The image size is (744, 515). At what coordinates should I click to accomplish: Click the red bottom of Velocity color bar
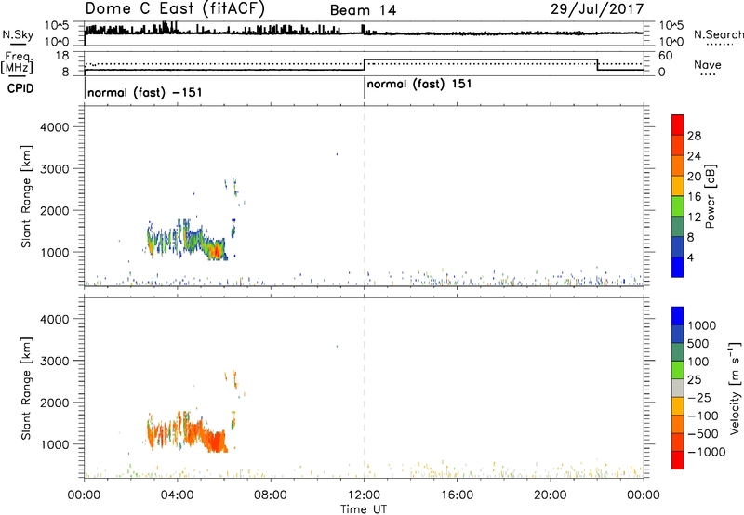click(x=678, y=460)
